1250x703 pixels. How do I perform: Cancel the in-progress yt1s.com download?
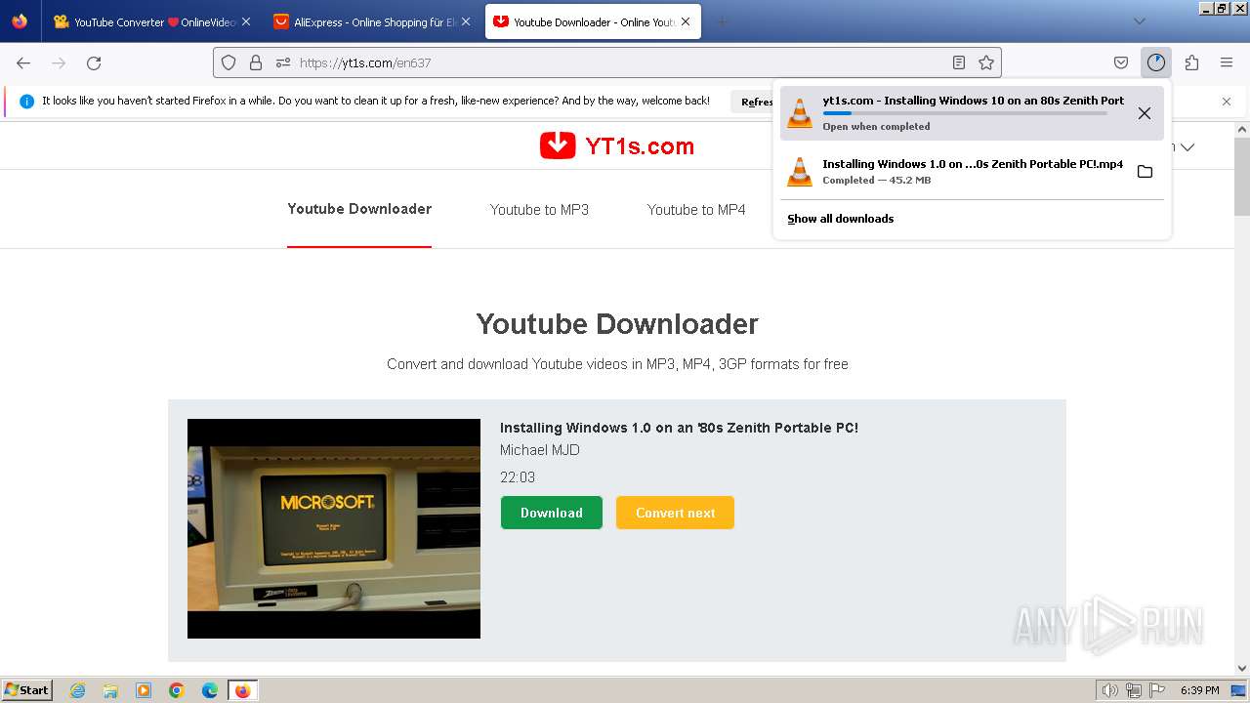[1145, 113]
